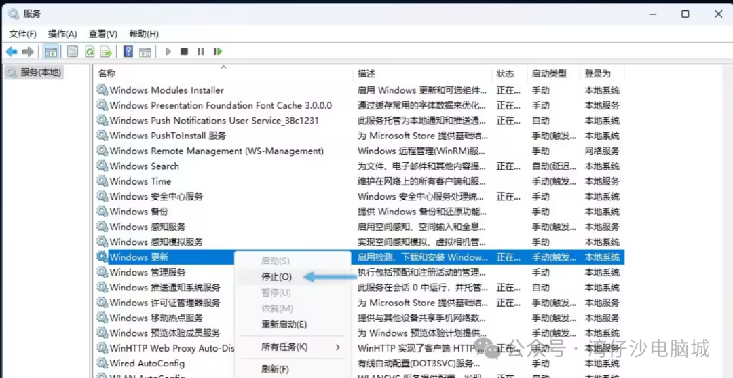Click gear icon of Windows Search row

102,166
